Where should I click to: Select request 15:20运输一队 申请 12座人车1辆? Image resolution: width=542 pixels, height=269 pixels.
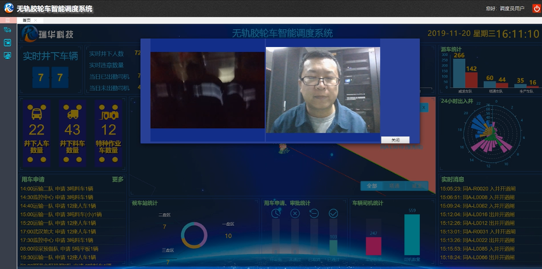click(x=58, y=223)
